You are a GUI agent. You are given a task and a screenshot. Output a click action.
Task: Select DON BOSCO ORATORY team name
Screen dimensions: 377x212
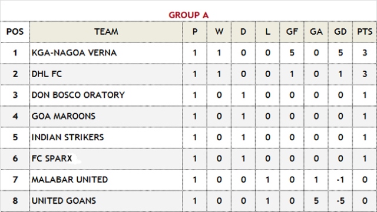click(78, 95)
